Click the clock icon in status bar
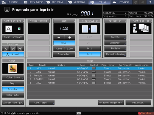The image size is (154, 115). [2, 113]
